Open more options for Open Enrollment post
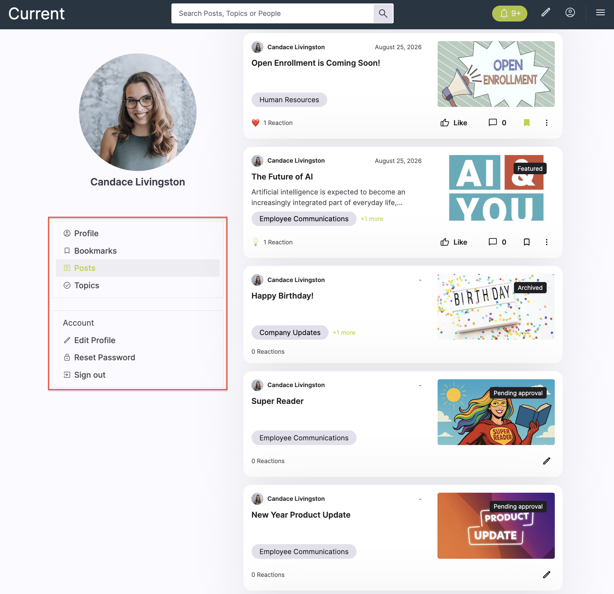 pos(546,123)
